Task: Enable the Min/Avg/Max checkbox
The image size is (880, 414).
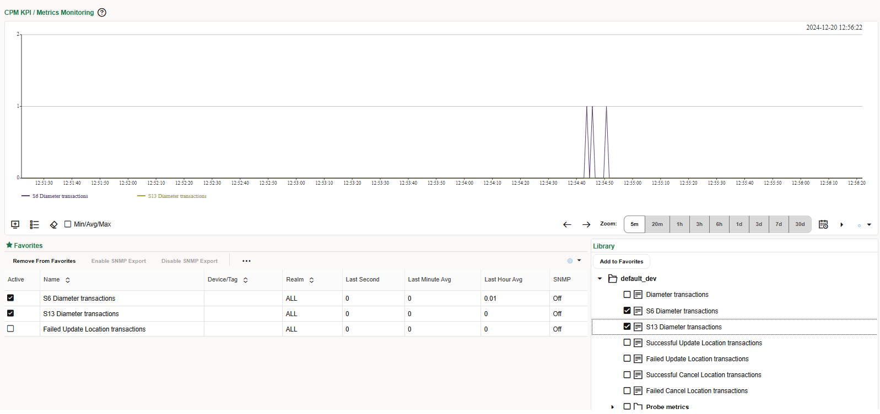Action: pyautogui.click(x=68, y=224)
